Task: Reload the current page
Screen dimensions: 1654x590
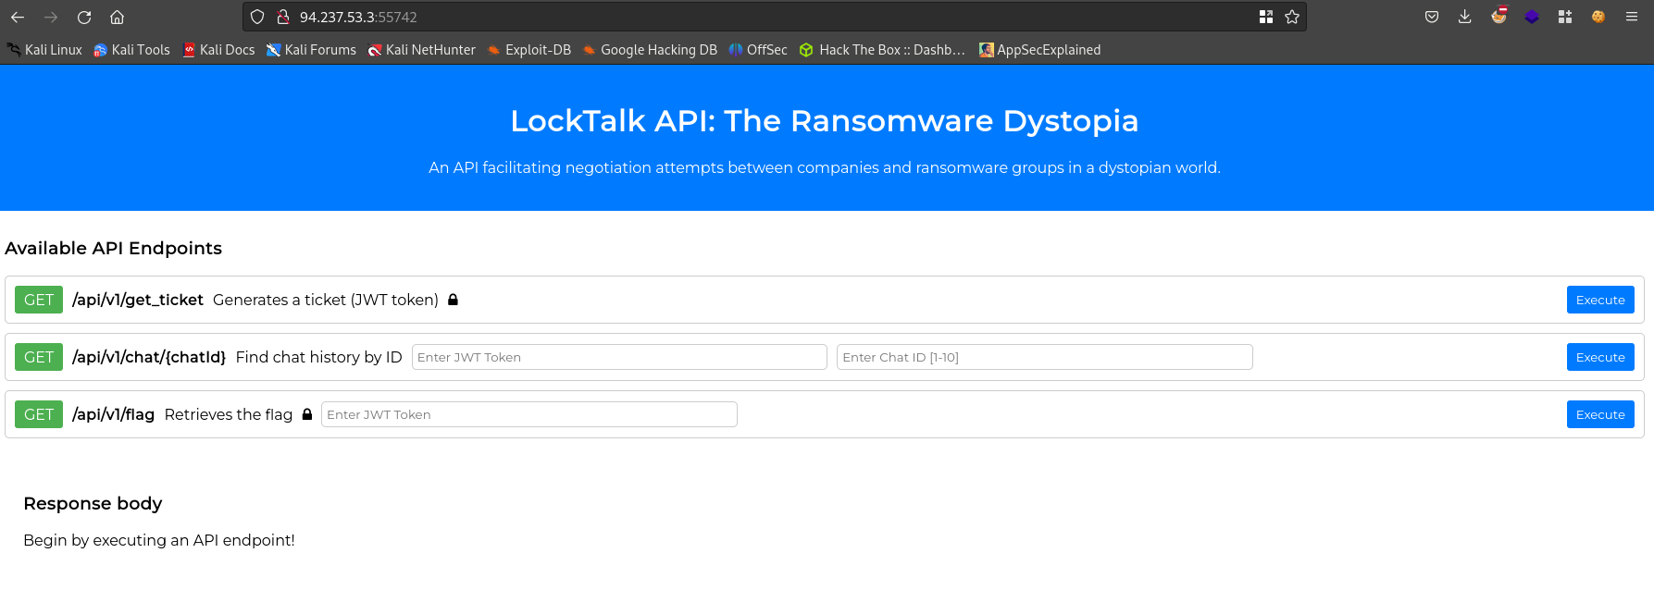Action: coord(84,17)
